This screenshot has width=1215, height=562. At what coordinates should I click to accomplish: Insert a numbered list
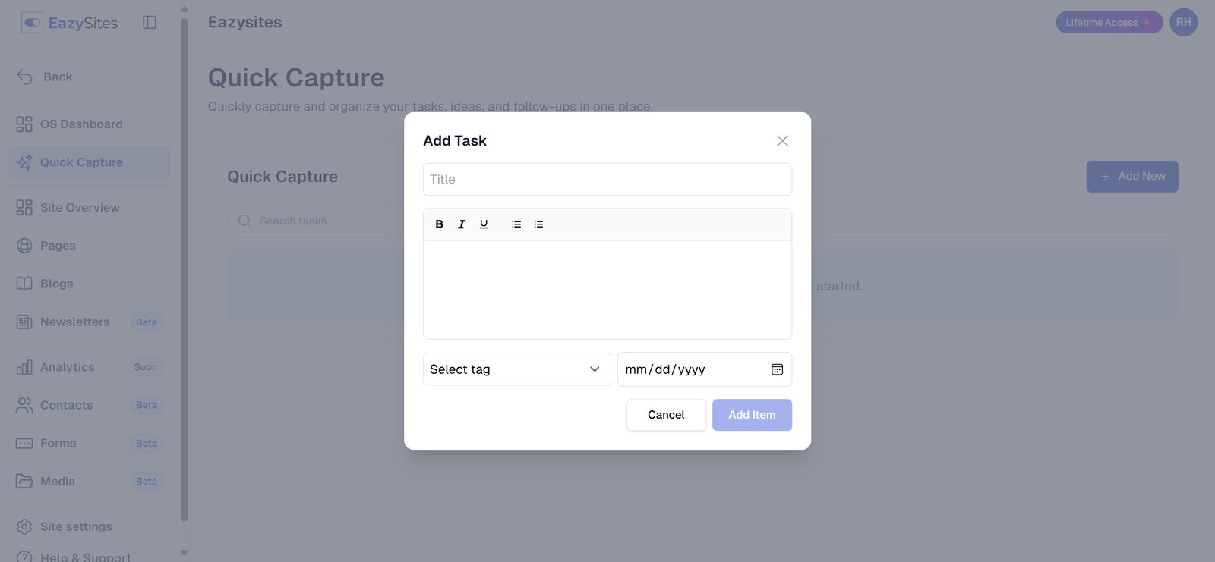539,224
